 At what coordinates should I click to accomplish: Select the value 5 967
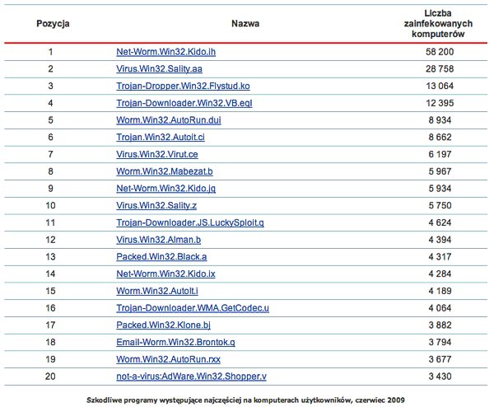(440, 171)
